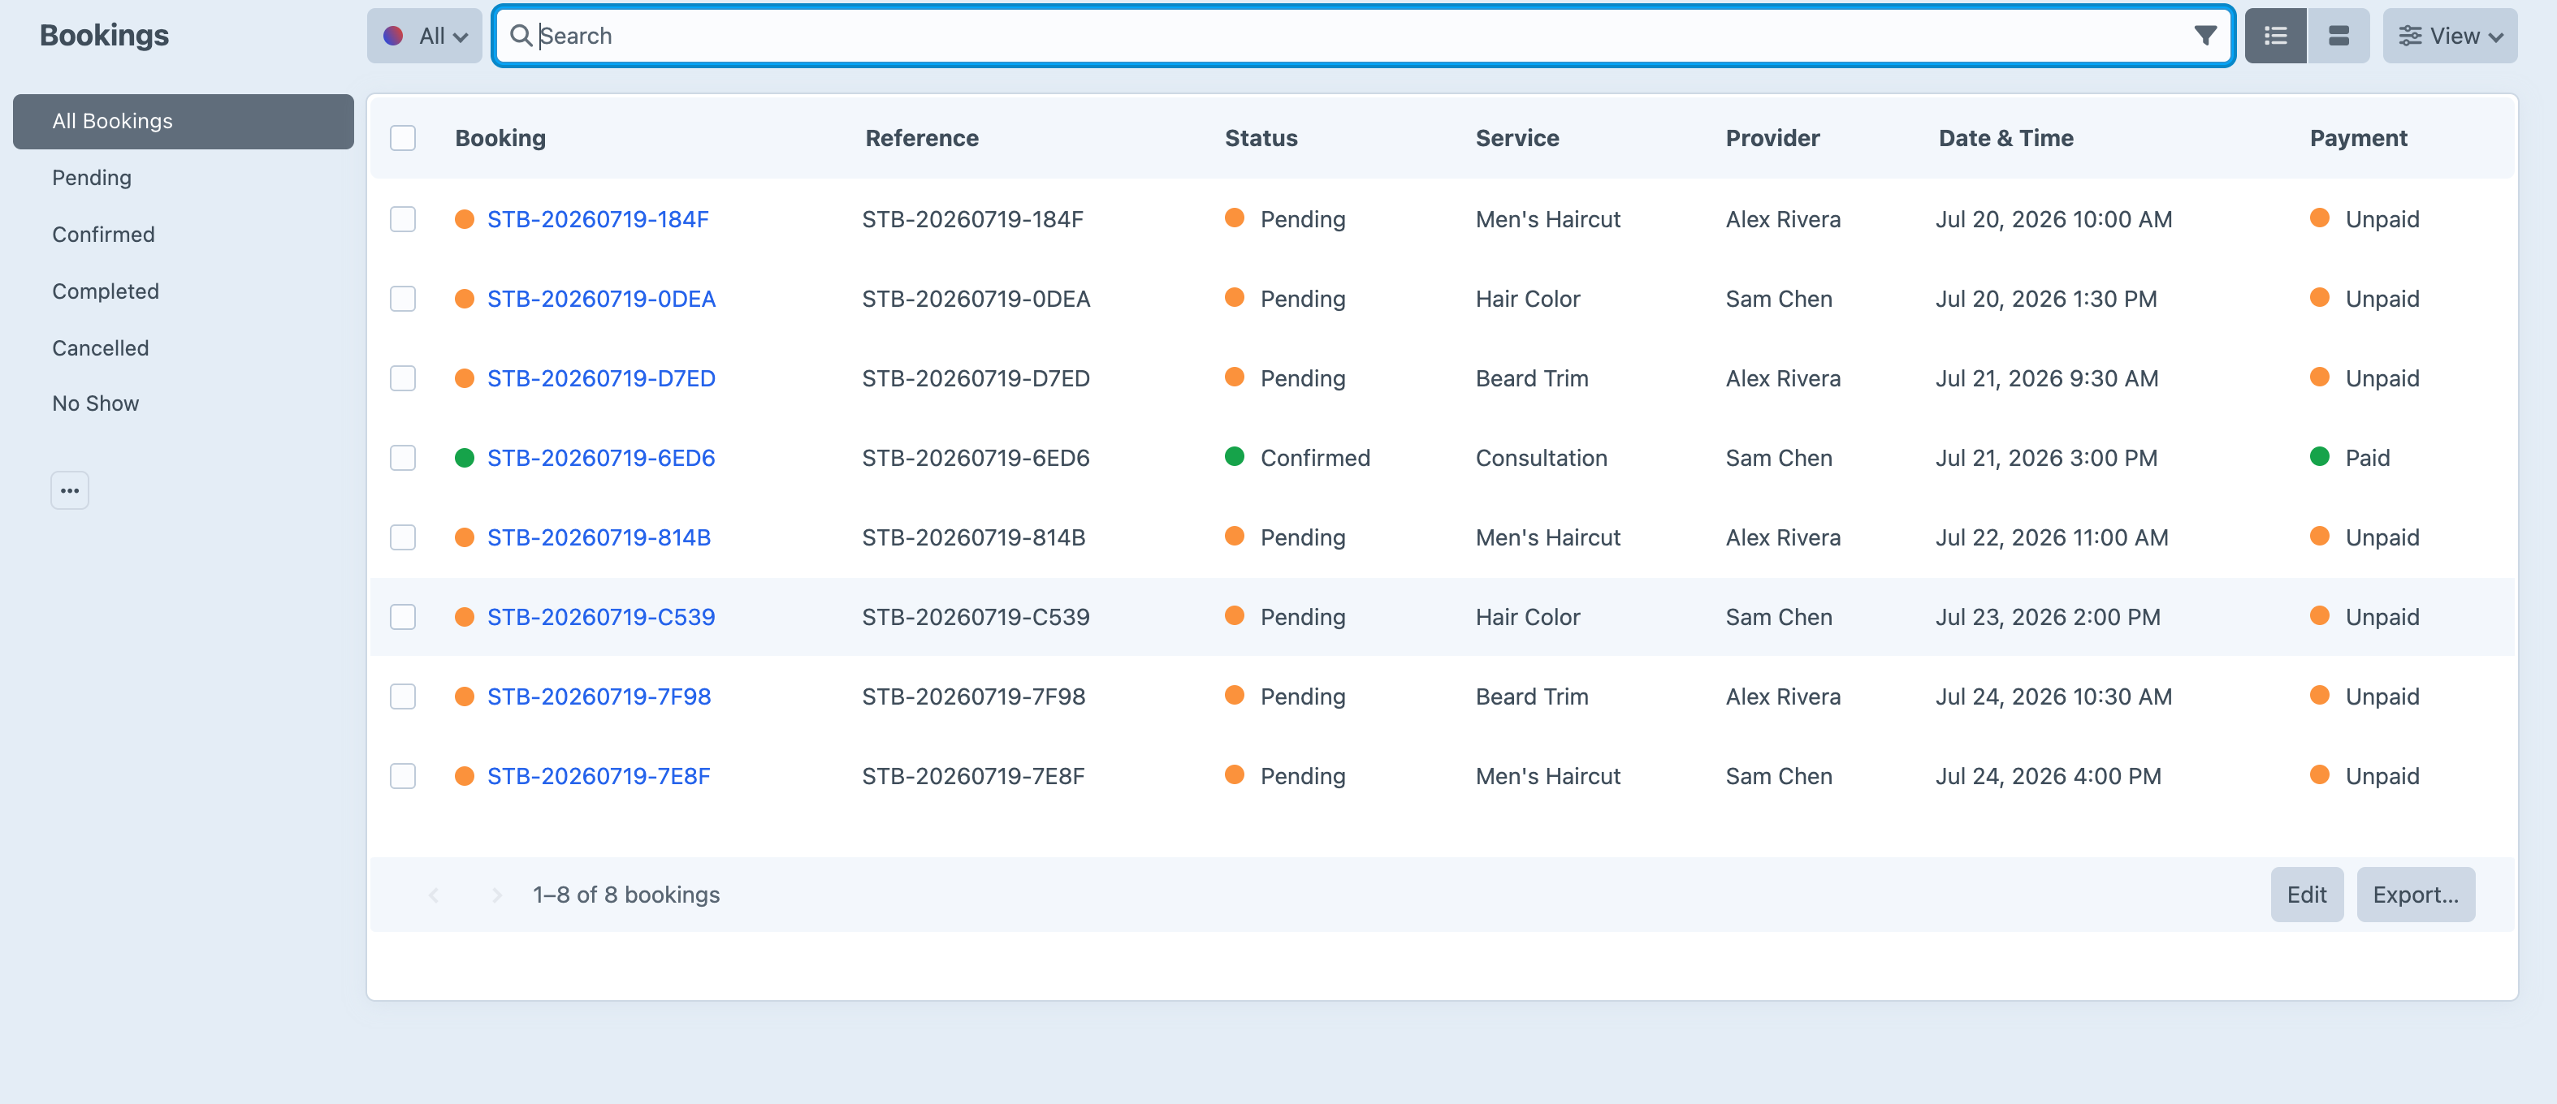Click Alex Rivera in the 7F98 row

point(1783,696)
